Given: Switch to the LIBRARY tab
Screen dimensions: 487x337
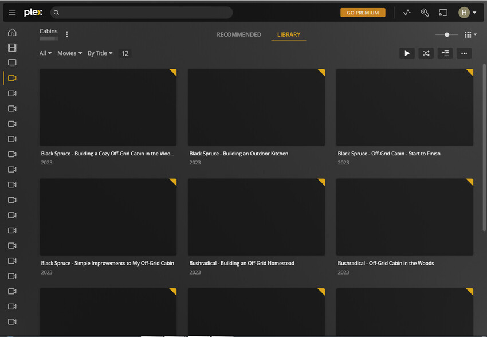Looking at the screenshot, I should (x=289, y=34).
